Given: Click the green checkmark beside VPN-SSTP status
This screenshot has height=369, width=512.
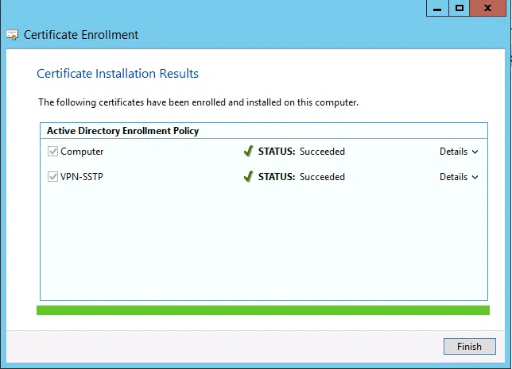Looking at the screenshot, I should point(248,177).
